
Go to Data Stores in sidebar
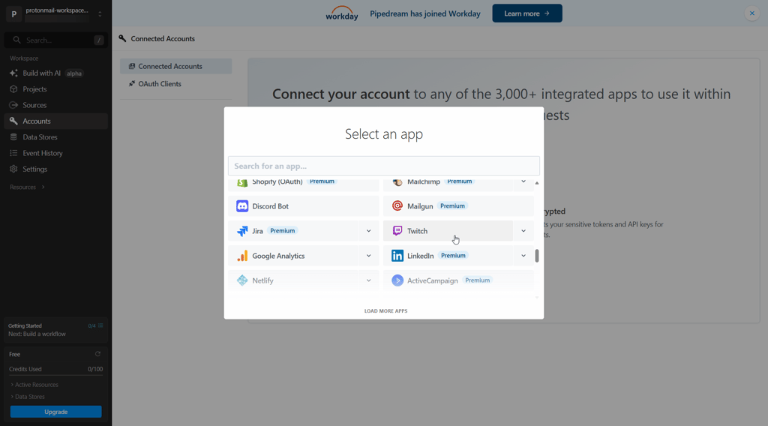(55, 137)
